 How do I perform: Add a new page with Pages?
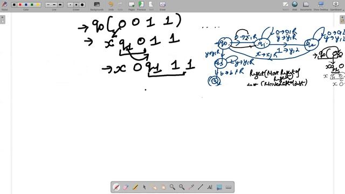click(x=132, y=5)
